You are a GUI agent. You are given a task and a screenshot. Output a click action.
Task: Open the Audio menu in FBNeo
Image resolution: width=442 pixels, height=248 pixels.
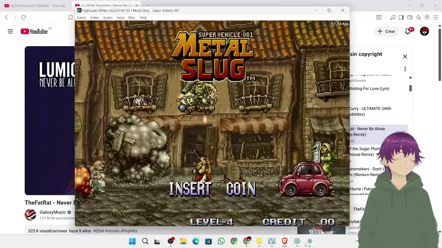click(107, 18)
